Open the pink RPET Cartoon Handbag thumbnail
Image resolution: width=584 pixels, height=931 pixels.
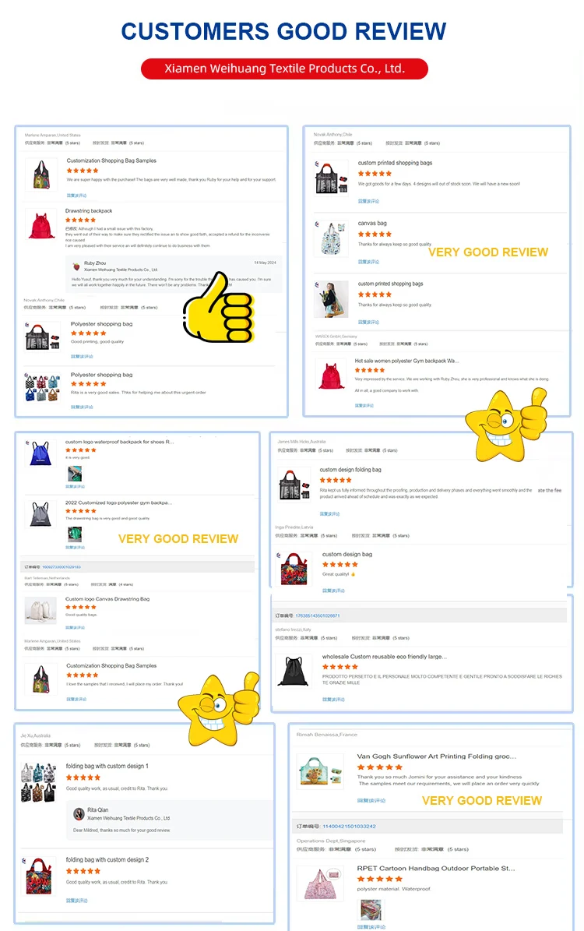click(321, 883)
